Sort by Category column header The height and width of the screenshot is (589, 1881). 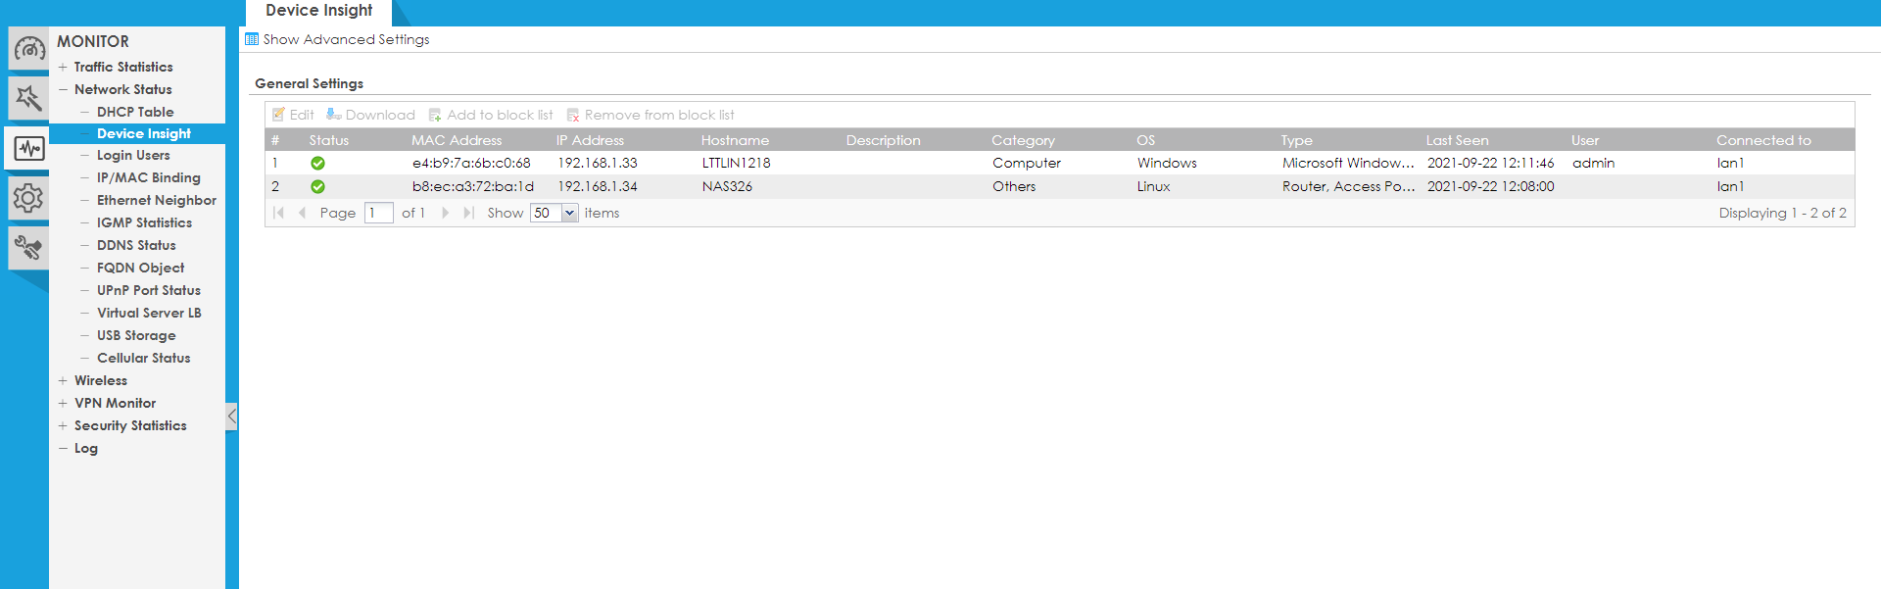coord(1023,140)
